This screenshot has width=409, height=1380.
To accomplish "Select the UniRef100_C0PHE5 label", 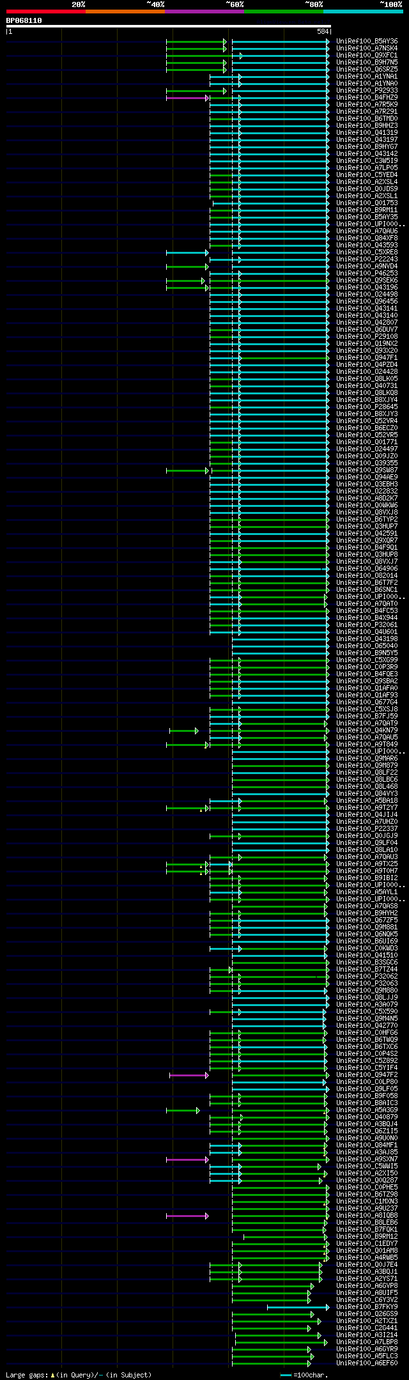I will 367,1187.
